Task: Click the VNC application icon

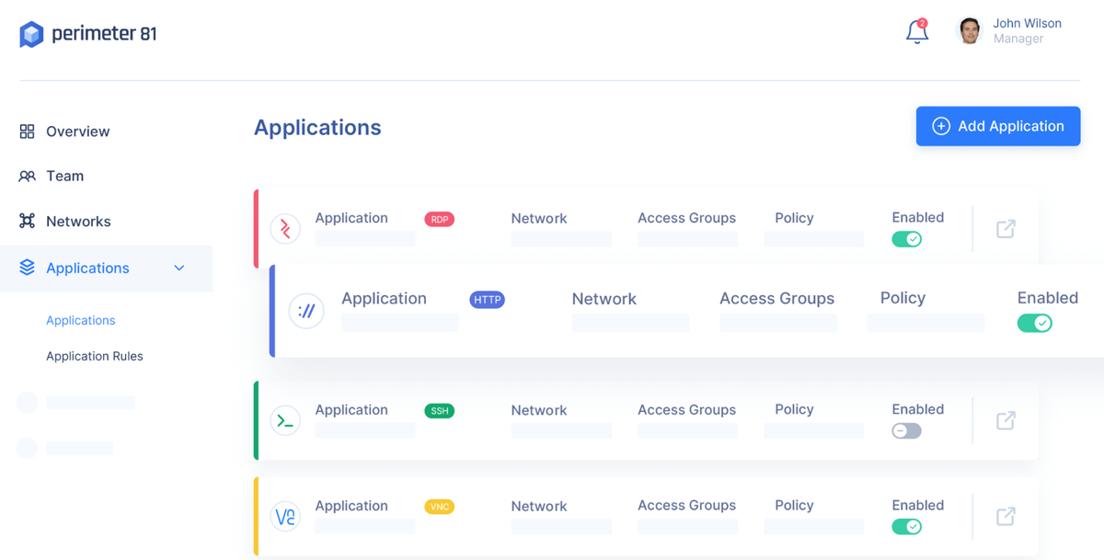Action: point(285,516)
